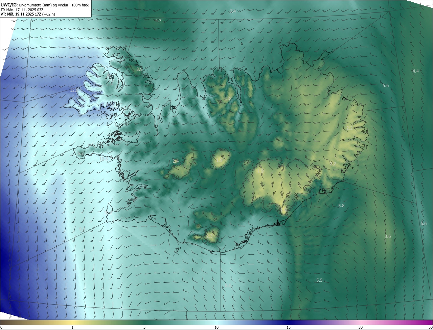Click the value 10.3 off the west coast
The width and height of the screenshot is (433, 330).
click(x=104, y=159)
